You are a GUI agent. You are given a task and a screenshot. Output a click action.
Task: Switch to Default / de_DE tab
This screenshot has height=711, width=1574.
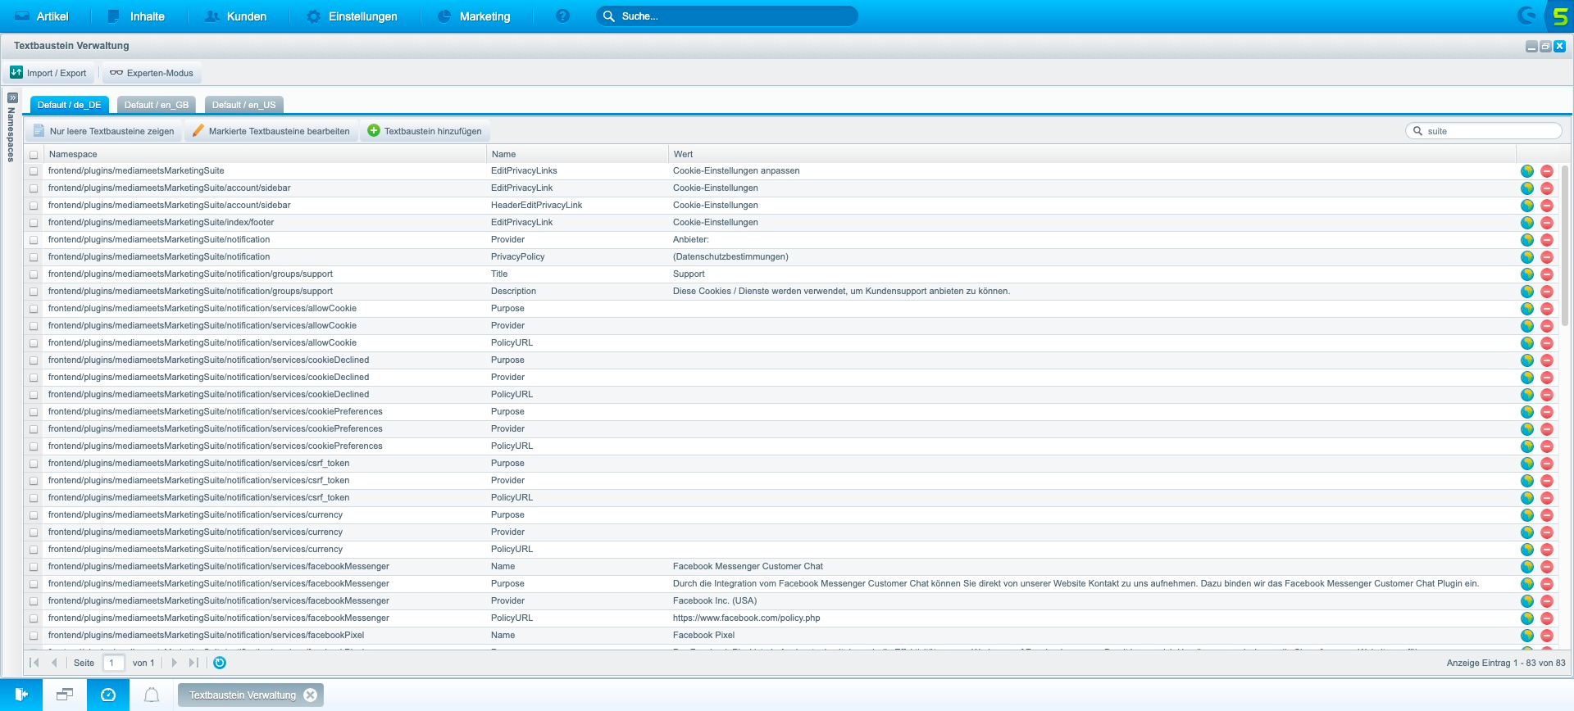70,105
